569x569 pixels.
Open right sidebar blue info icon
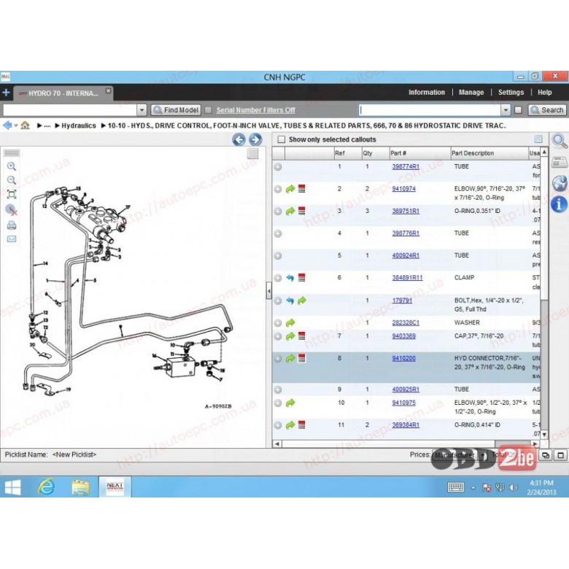click(559, 204)
